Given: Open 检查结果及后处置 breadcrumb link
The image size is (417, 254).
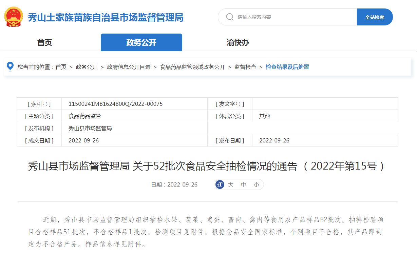Looking at the screenshot, I should [287, 67].
